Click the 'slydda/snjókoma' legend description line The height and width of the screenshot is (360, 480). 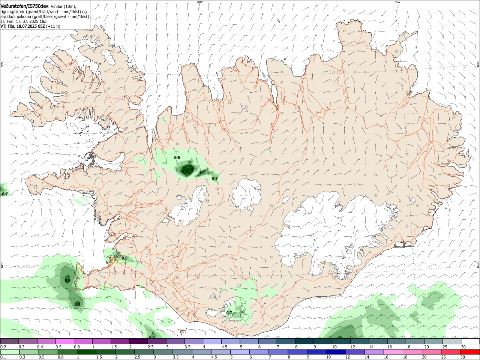click(x=45, y=16)
